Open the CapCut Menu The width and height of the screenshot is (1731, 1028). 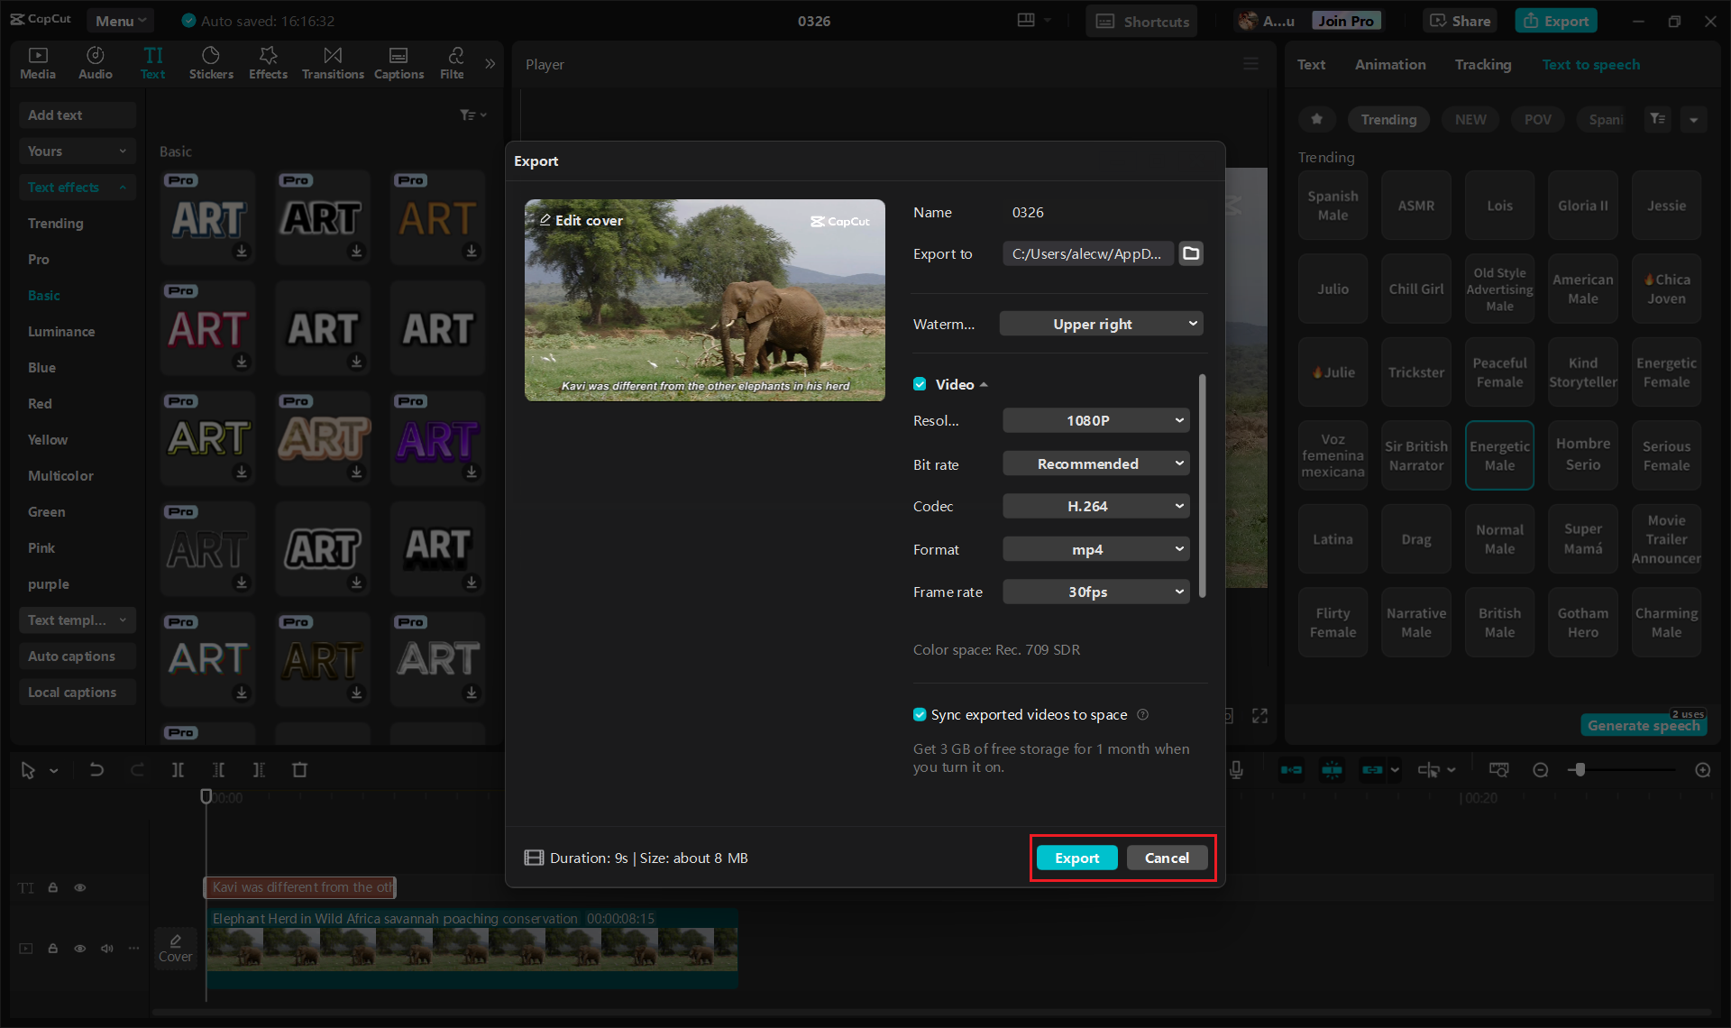click(120, 20)
